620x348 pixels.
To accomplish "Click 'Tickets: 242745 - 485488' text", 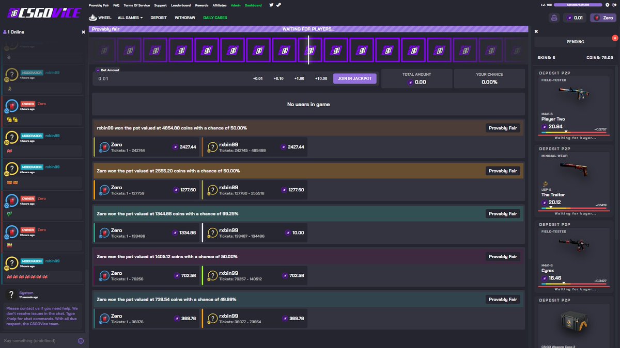I will pos(242,151).
